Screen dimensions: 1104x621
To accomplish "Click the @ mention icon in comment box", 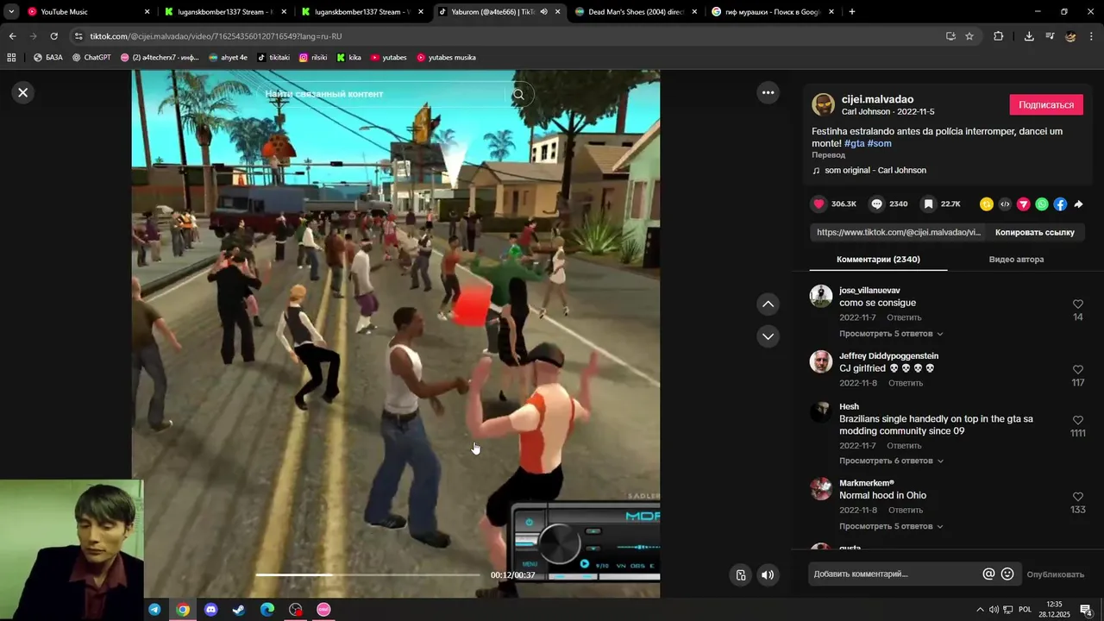I will pos(988,574).
